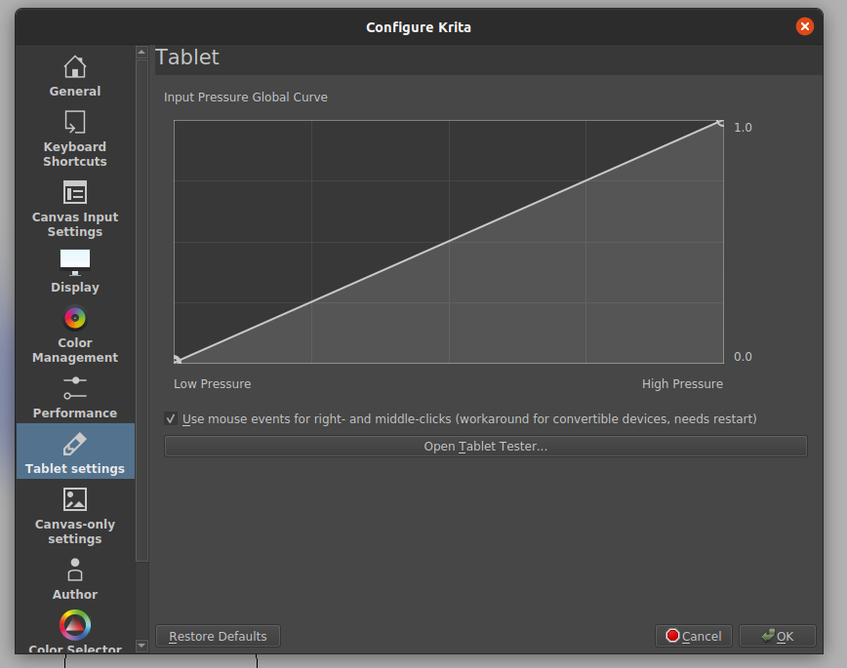Select the Display settings page
Image resolution: width=847 pixels, height=668 pixels.
tap(75, 272)
